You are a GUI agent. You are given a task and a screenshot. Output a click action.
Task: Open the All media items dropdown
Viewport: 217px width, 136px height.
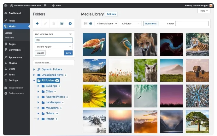[x=106, y=24]
